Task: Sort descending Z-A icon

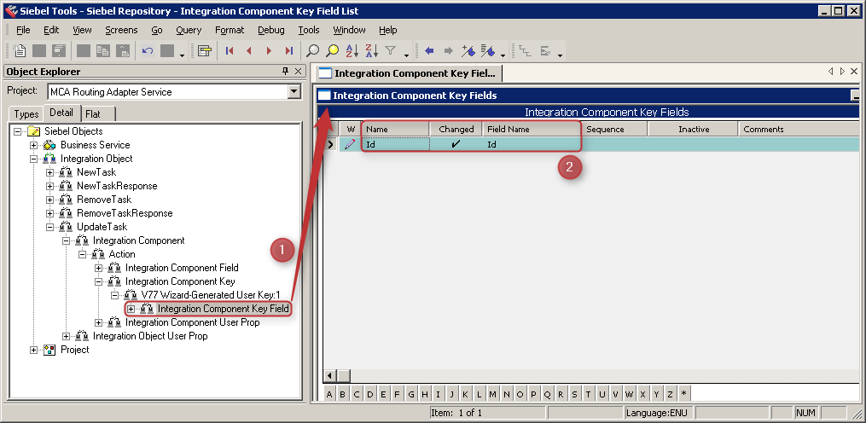Action: point(371,51)
